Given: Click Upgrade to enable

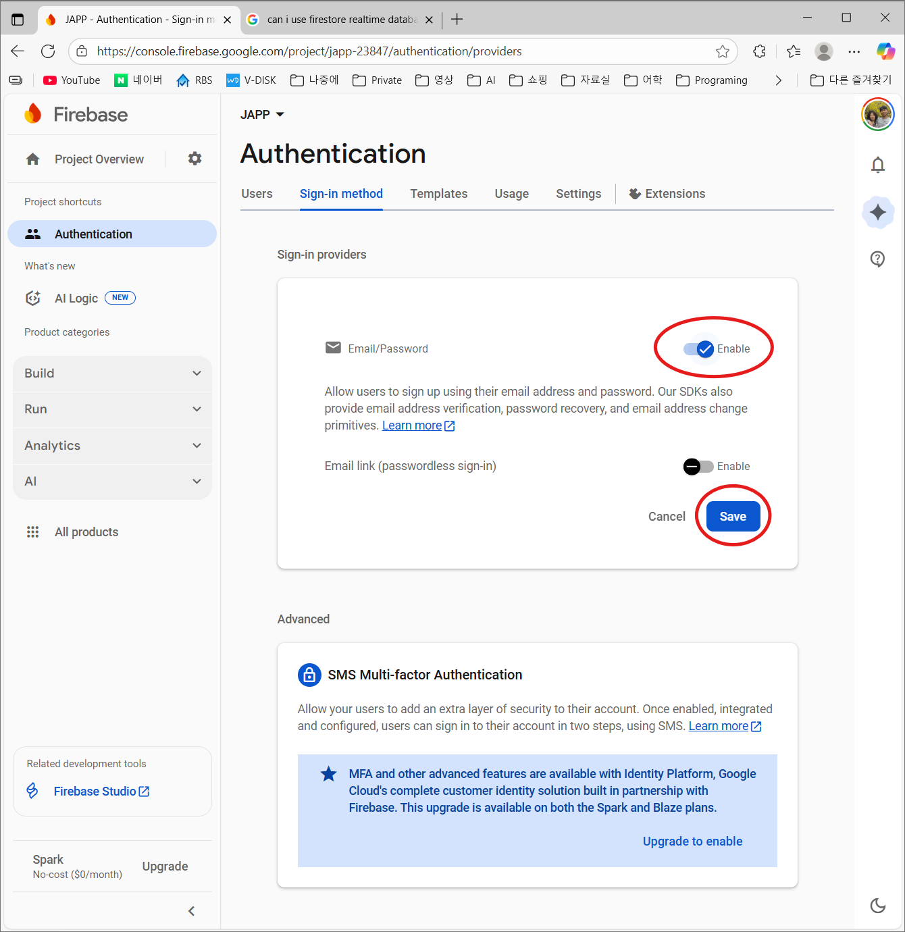Looking at the screenshot, I should point(692,842).
